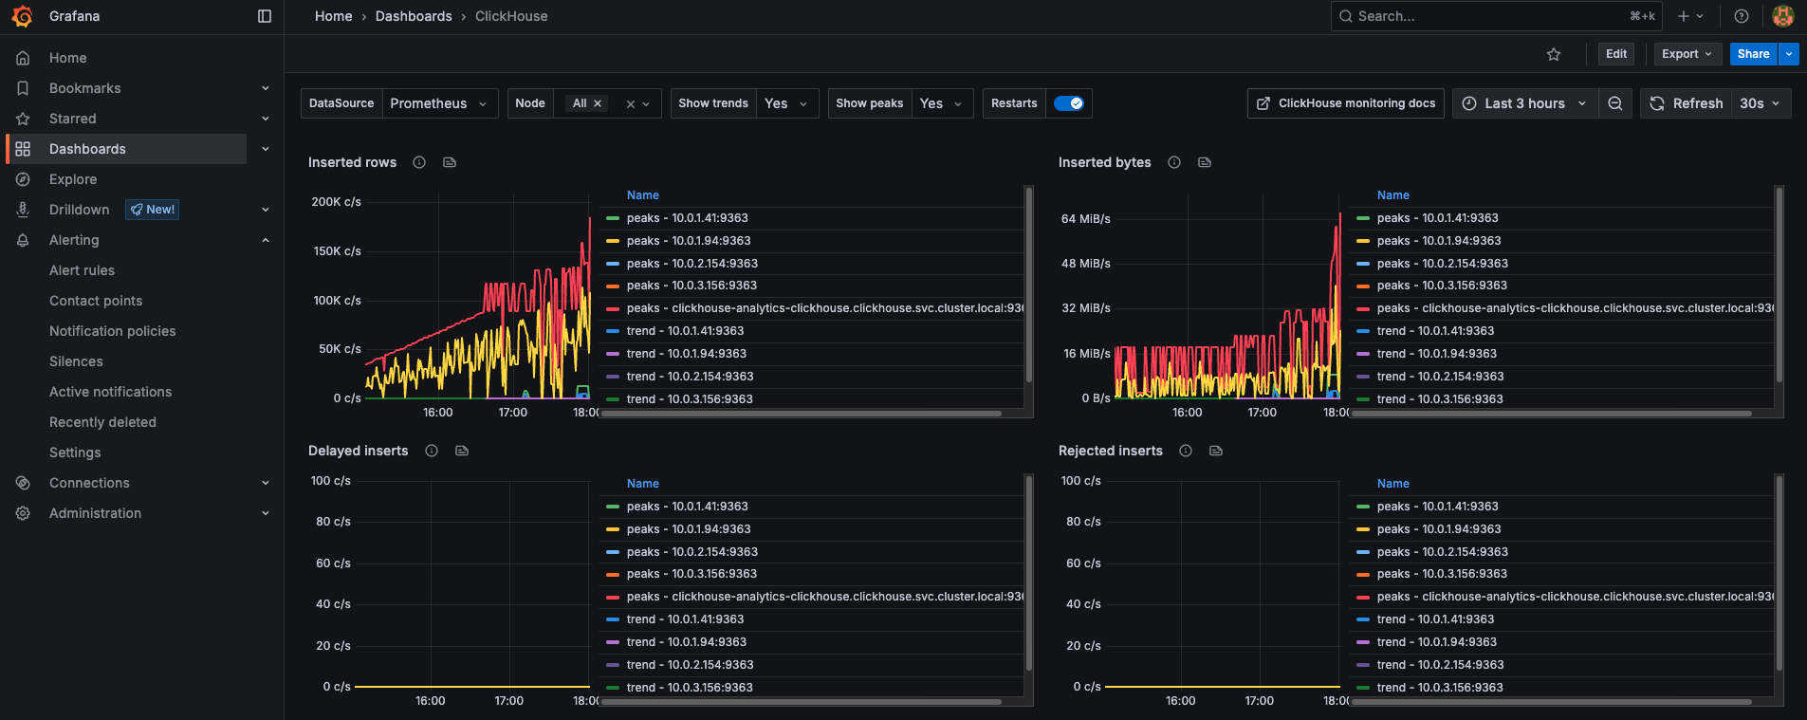Viewport: 1807px width, 720px height.
Task: Open Active notifications in sidebar
Action: 111,392
